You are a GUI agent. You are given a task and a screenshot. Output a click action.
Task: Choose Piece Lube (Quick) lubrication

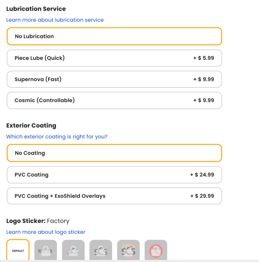point(114,58)
